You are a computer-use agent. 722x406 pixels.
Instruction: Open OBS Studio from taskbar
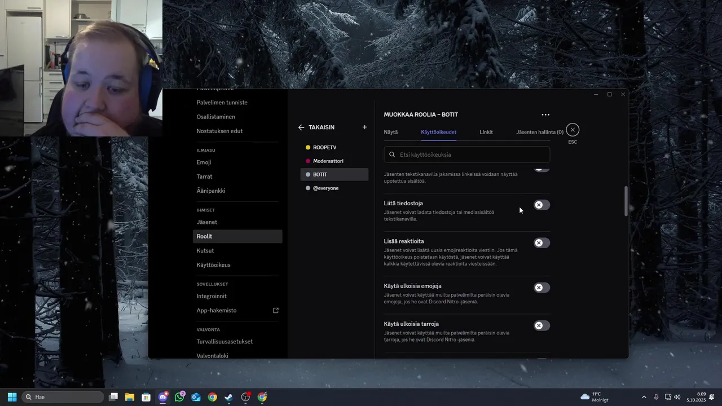pos(245,397)
